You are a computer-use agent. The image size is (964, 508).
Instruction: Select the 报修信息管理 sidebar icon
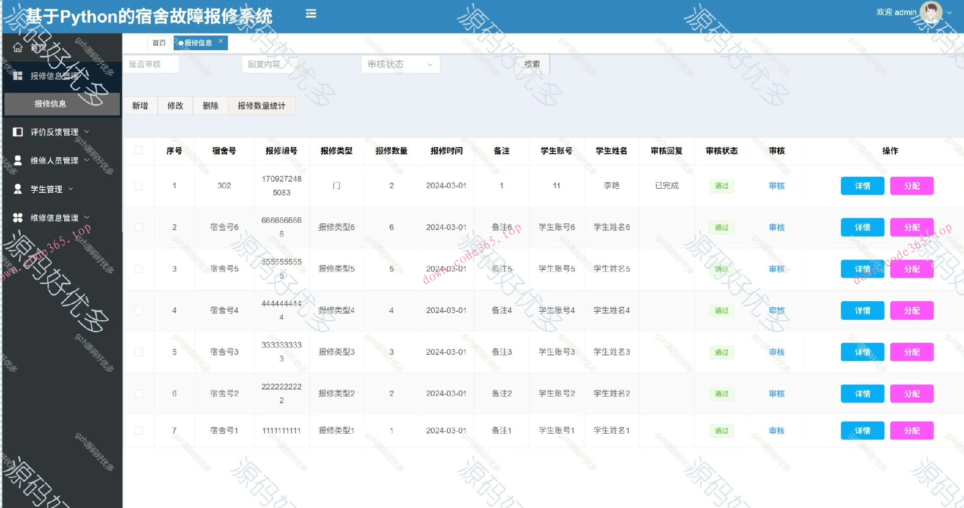point(18,75)
